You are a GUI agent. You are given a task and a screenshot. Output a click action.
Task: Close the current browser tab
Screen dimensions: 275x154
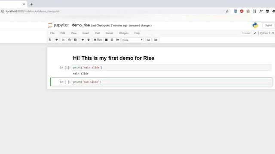point(24,4)
